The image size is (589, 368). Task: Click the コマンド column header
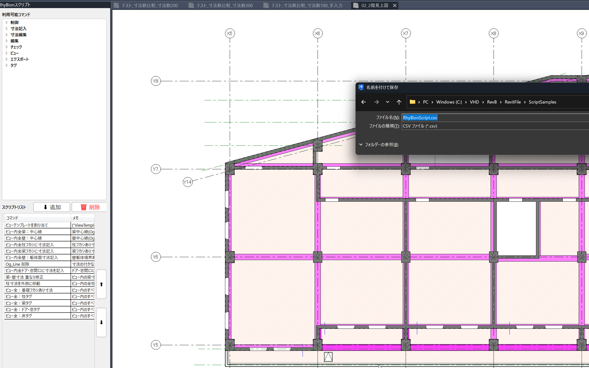click(37, 218)
